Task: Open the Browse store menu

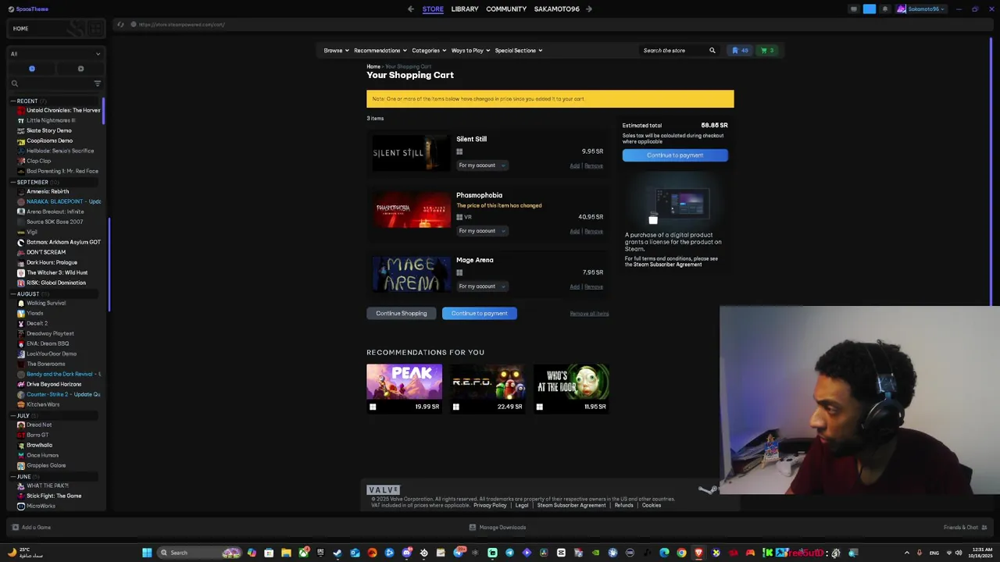Action: (336, 51)
